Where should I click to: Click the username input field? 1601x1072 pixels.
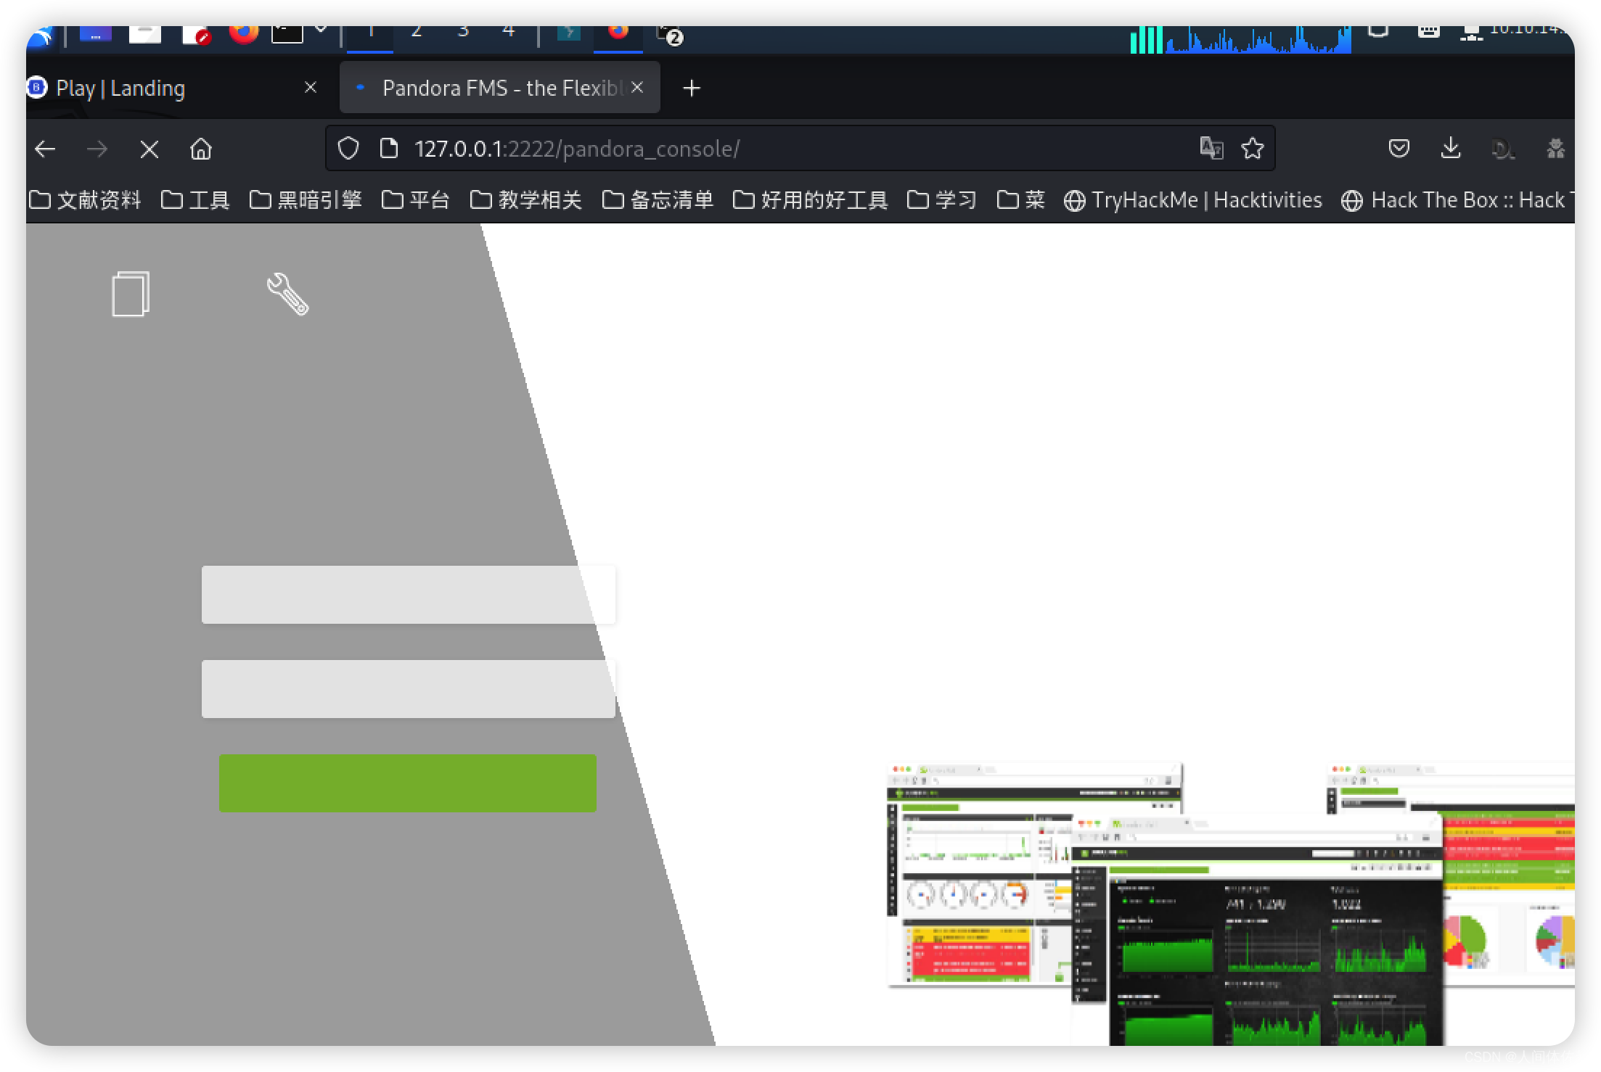(409, 595)
